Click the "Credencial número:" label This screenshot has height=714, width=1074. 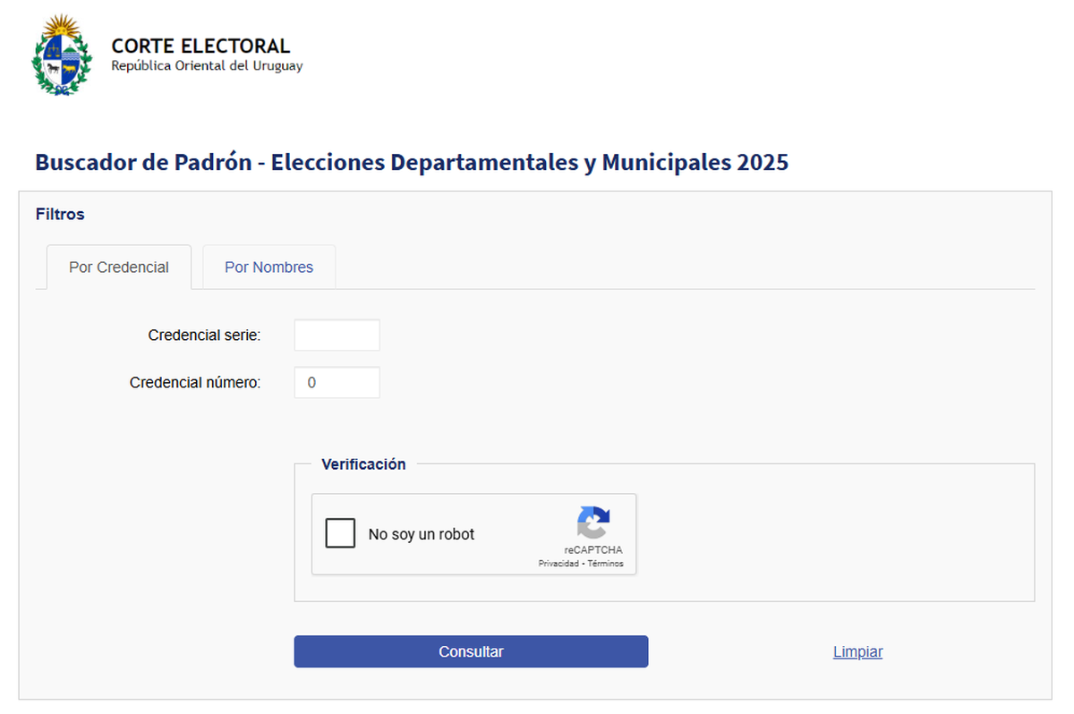[195, 382]
